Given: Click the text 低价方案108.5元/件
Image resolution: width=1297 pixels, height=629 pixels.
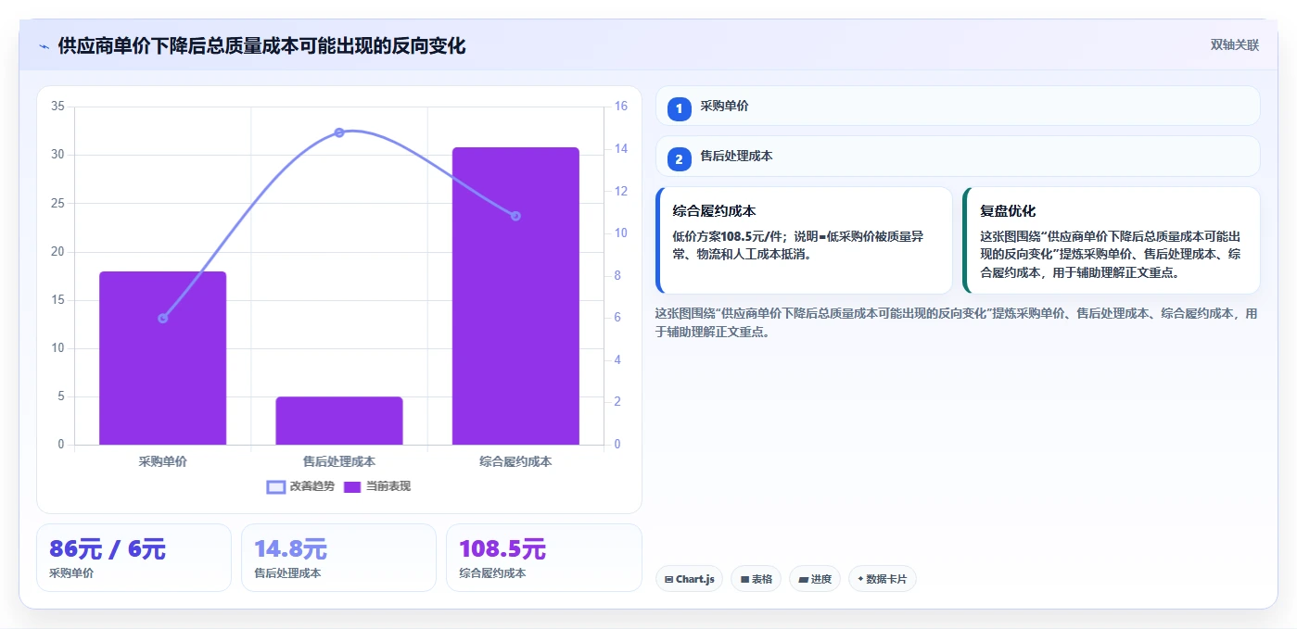Looking at the screenshot, I should coord(730,236).
